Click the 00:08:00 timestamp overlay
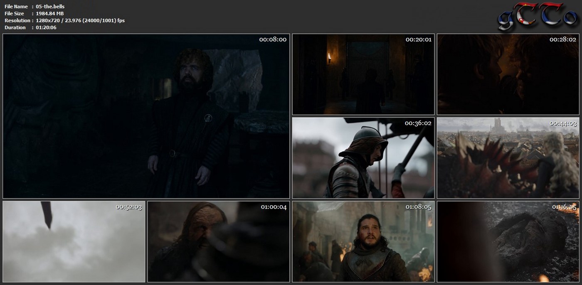 (273, 39)
